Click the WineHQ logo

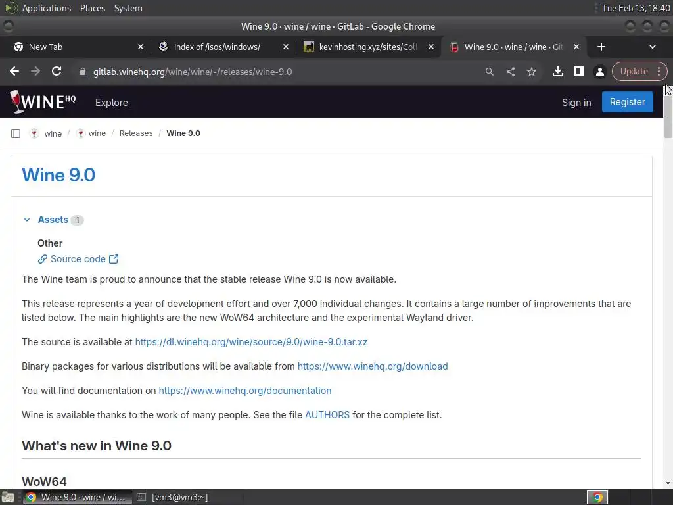click(x=43, y=102)
